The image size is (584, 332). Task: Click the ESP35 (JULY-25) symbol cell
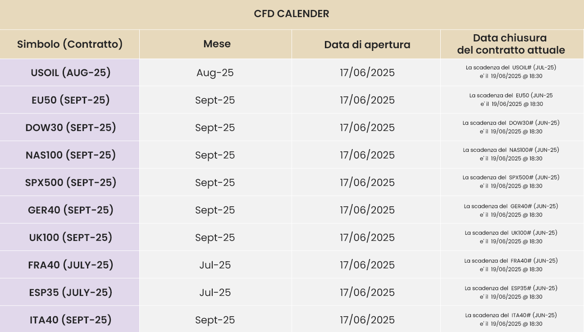(x=71, y=292)
